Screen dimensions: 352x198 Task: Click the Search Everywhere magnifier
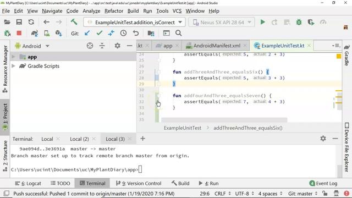178,33
